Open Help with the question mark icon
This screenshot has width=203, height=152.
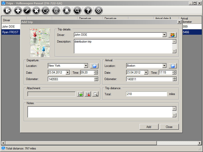(x=88, y=10)
